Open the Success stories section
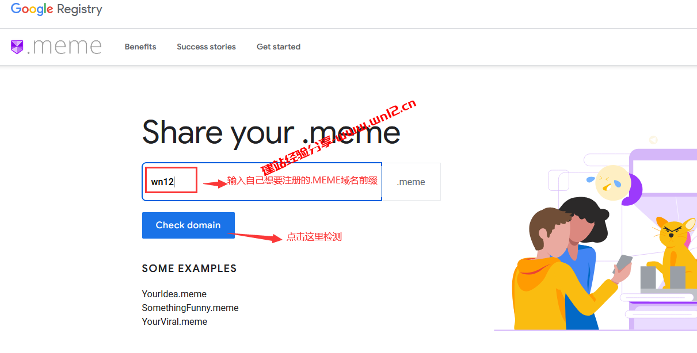 (x=206, y=47)
